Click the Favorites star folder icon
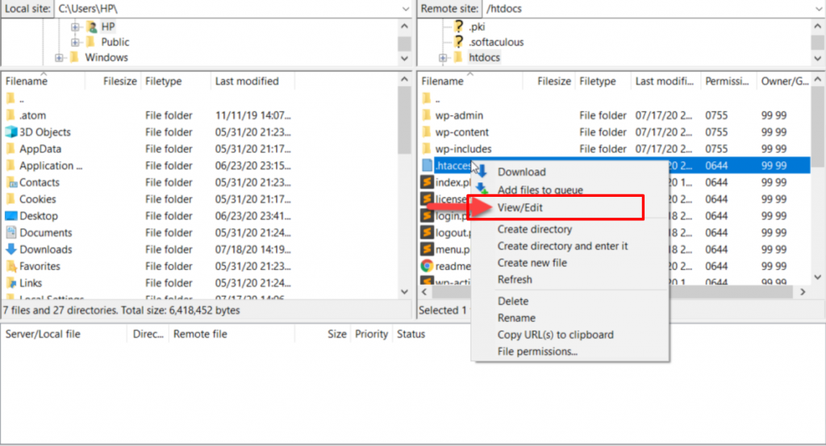 [11, 266]
